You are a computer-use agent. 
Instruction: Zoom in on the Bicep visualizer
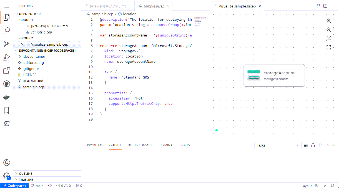[x=329, y=21]
